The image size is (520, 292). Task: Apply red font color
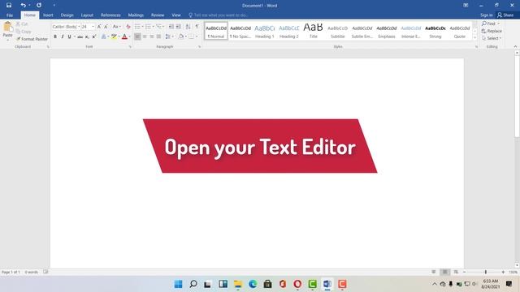[124, 36]
